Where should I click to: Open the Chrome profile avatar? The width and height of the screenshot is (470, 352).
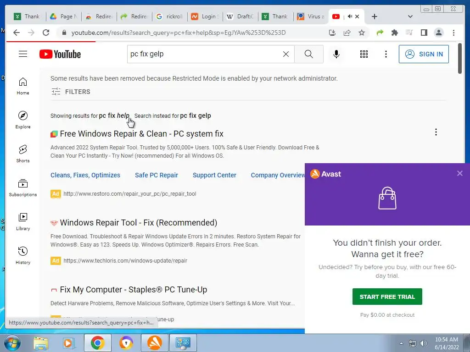click(438, 33)
